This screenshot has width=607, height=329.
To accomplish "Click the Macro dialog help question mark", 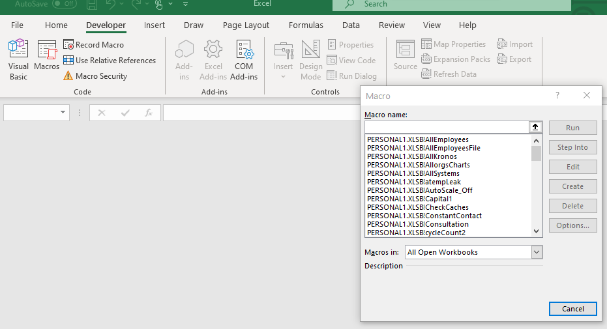I will point(557,95).
